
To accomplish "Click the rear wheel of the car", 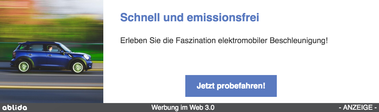I will pos(24,67).
